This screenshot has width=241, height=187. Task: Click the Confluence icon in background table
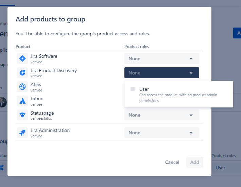pyautogui.click(x=2, y=168)
